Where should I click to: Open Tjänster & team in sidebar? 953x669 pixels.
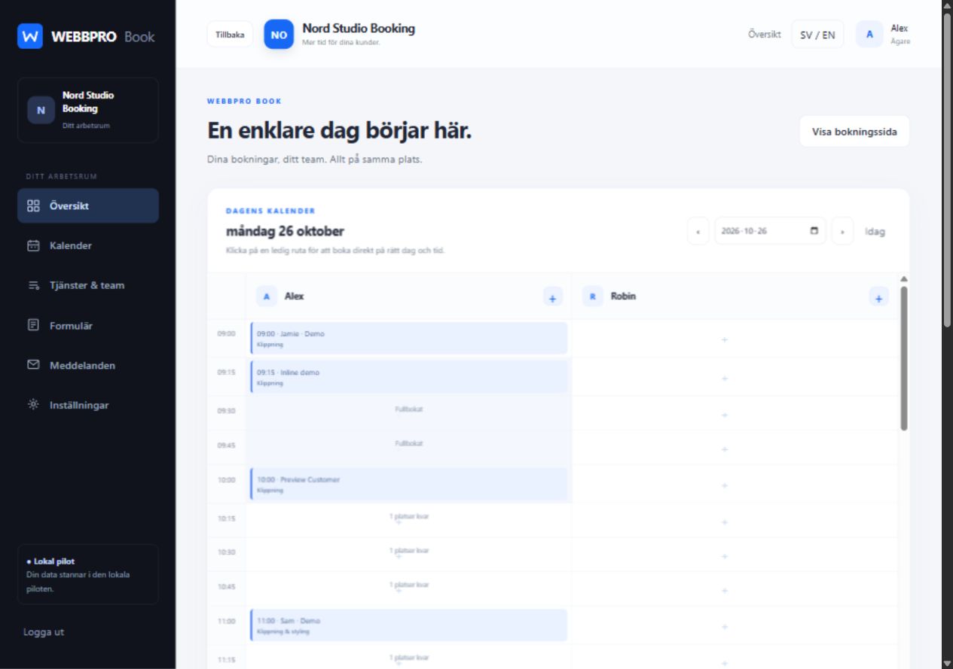88,285
